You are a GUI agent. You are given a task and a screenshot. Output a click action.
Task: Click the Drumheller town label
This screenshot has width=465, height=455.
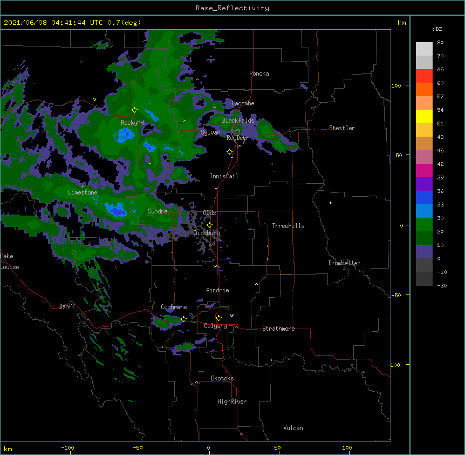click(344, 263)
